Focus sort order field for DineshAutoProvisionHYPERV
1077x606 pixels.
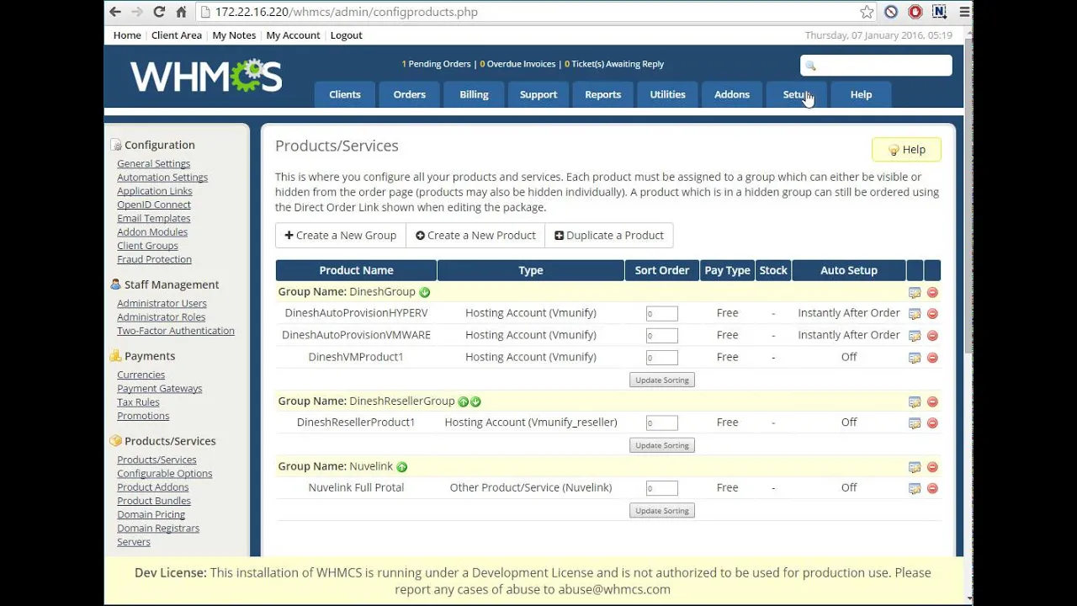(x=662, y=314)
